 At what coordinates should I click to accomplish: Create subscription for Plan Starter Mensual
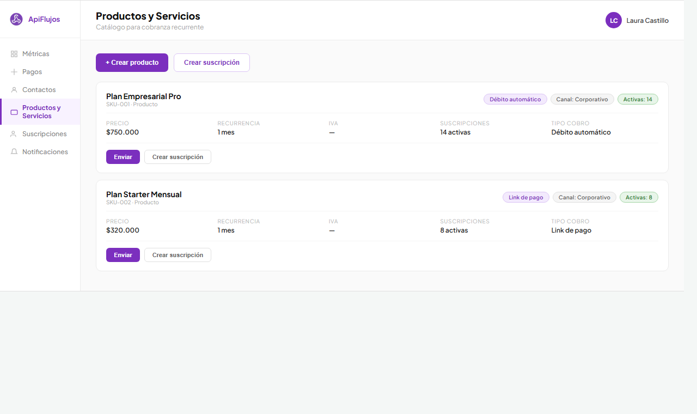click(x=178, y=255)
